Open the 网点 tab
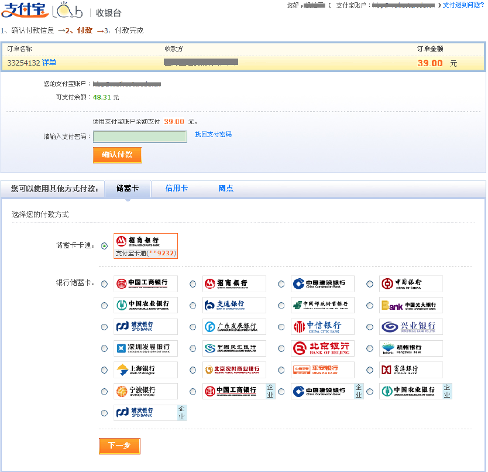 point(226,189)
